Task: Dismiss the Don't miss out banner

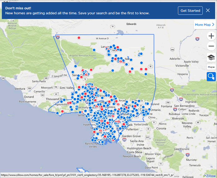Action: (208, 11)
